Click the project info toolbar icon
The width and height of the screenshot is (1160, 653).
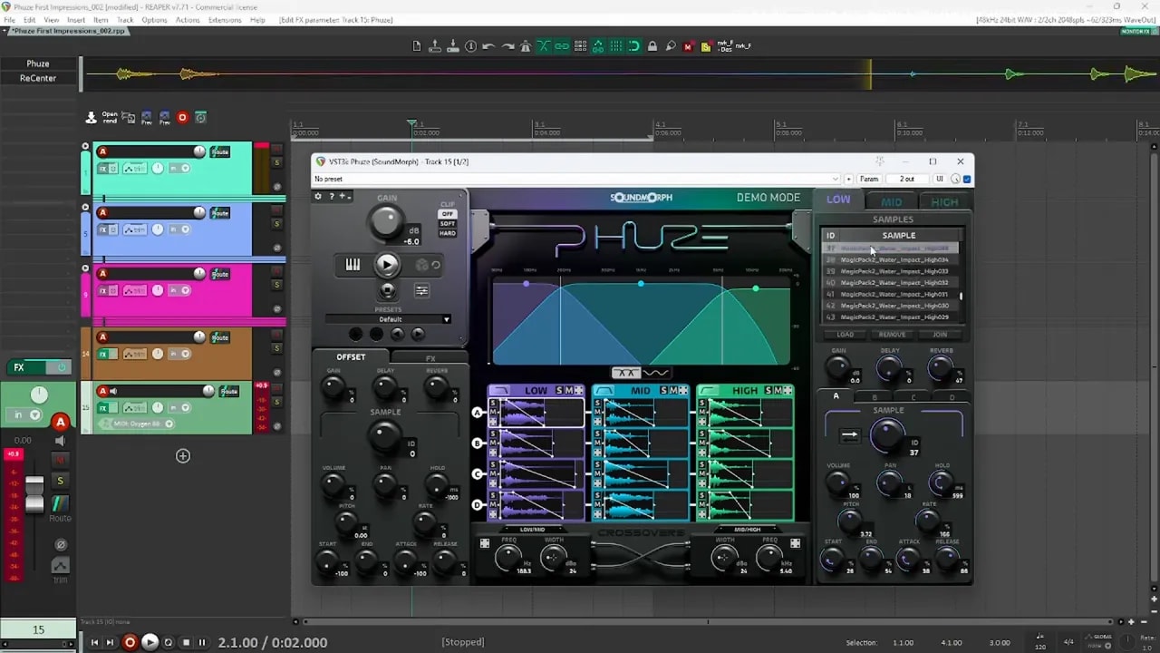pyautogui.click(x=470, y=46)
